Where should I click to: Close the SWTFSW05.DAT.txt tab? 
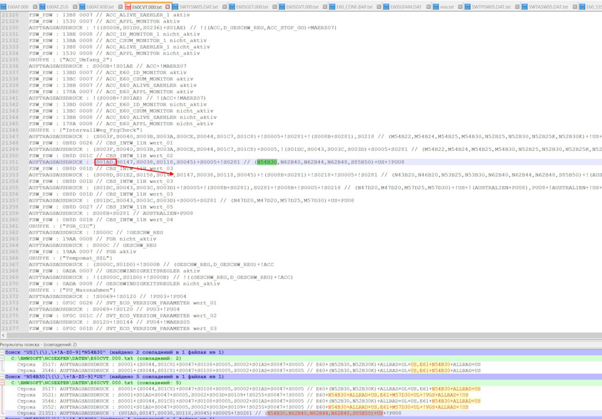224,7
